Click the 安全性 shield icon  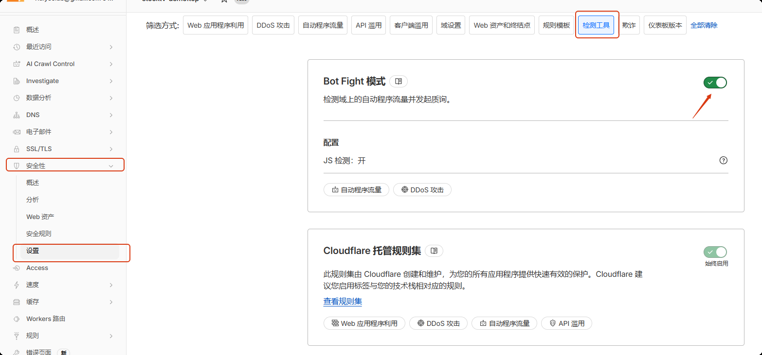pos(17,166)
